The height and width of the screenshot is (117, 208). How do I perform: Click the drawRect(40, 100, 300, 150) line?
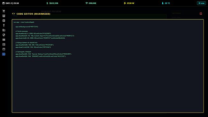(35, 45)
